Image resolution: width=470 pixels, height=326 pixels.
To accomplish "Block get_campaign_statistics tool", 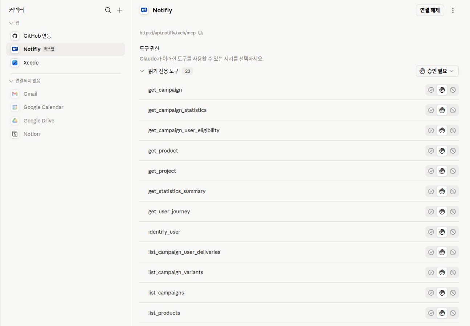I will (453, 110).
